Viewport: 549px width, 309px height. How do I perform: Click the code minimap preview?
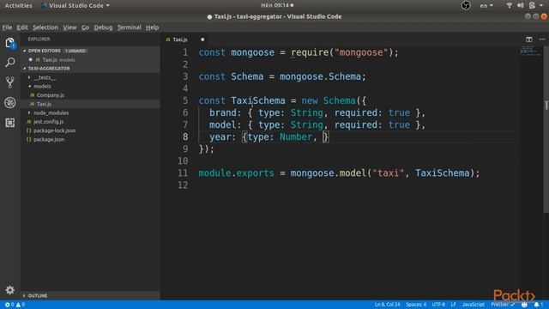coord(530,51)
